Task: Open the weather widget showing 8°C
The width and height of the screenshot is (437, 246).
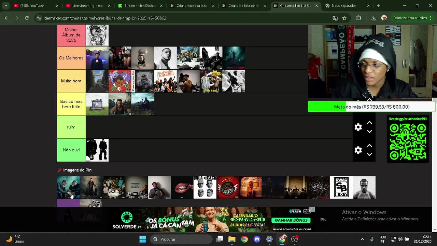Action: [x=14, y=239]
